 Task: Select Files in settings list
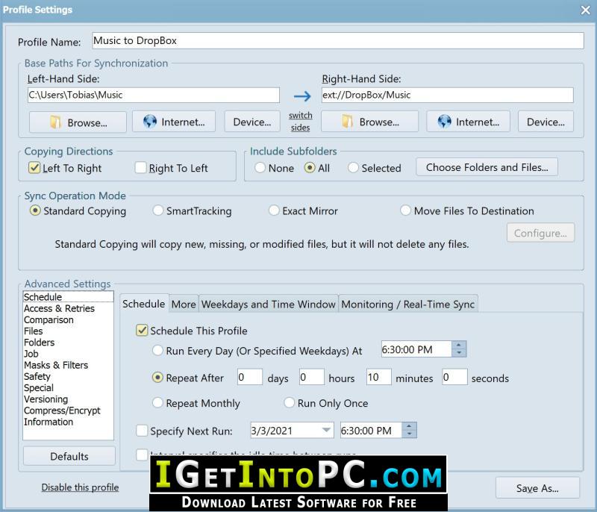pos(68,331)
